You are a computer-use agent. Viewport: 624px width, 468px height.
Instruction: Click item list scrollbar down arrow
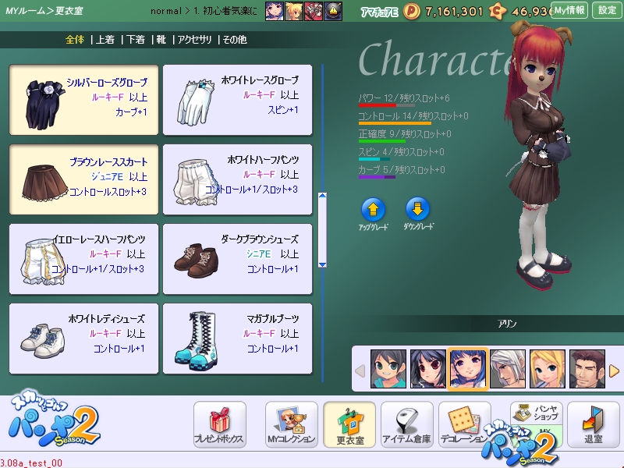coord(322,265)
